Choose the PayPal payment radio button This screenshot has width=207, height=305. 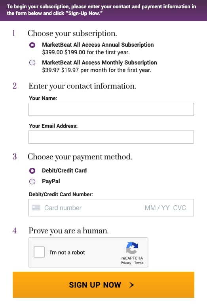coord(32,182)
